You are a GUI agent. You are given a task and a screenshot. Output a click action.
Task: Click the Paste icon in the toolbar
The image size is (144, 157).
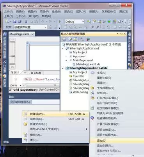click(x=36, y=22)
